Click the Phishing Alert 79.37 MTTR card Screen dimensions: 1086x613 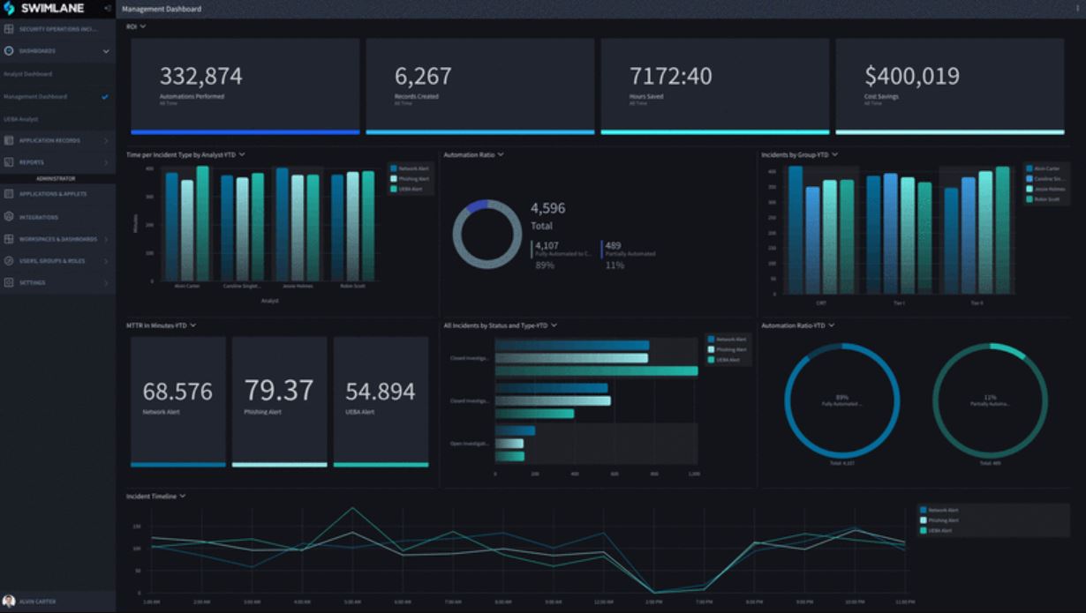point(279,401)
